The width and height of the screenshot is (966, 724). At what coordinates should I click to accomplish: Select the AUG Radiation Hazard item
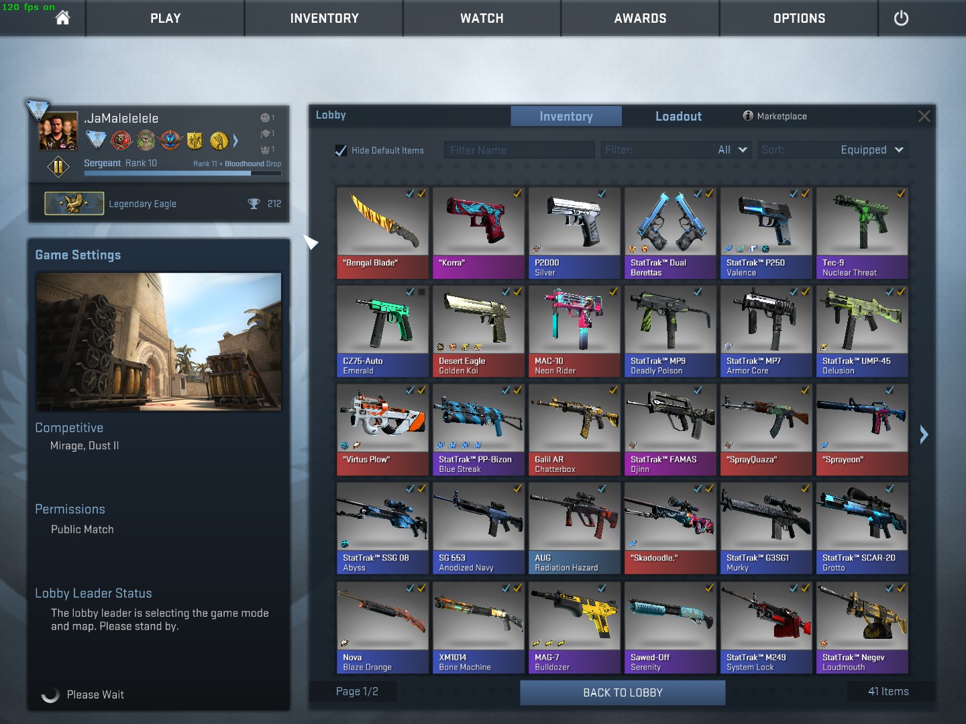click(574, 528)
